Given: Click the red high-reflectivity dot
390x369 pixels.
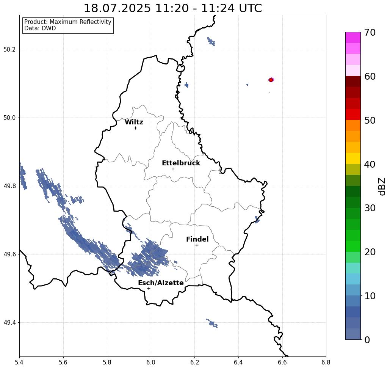Looking at the screenshot, I should pyautogui.click(x=271, y=80).
